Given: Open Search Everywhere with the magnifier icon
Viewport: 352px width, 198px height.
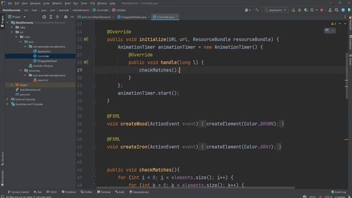Looking at the screenshot, I should pyautogui.click(x=337, y=10).
